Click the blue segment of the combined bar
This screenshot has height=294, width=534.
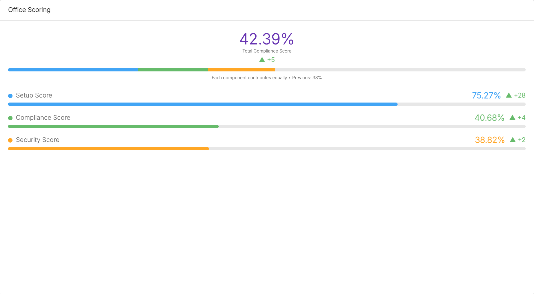tap(73, 70)
